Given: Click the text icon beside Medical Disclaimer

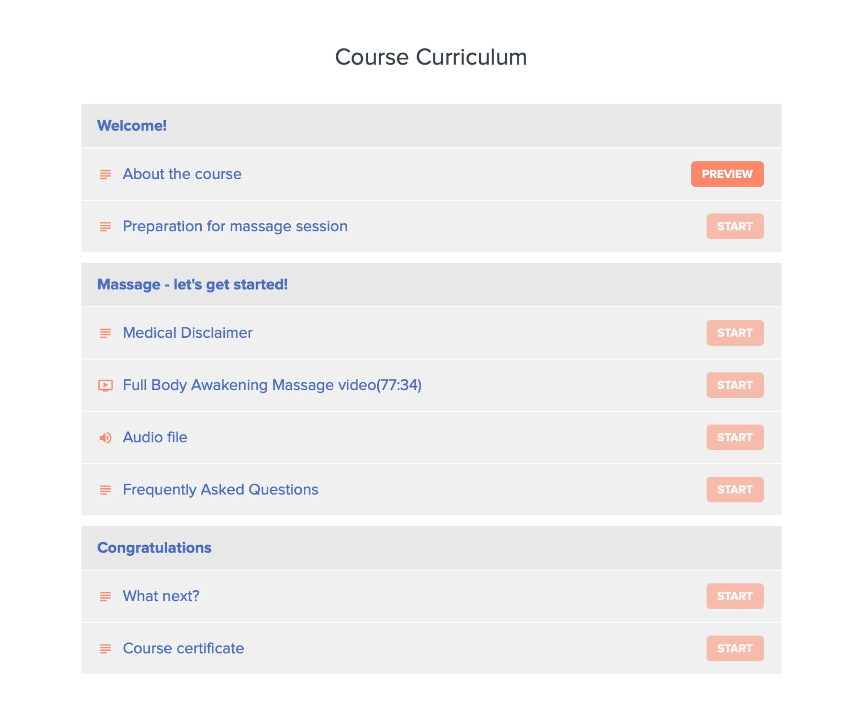Looking at the screenshot, I should [x=105, y=333].
